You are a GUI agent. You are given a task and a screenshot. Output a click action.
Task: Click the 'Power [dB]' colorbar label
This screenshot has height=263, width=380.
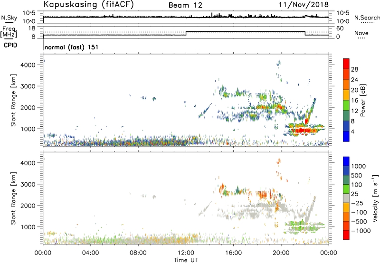pos(362,100)
